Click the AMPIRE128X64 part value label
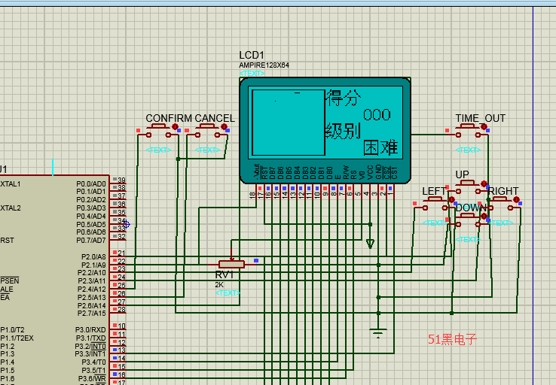The width and height of the screenshot is (556, 385). click(264, 65)
